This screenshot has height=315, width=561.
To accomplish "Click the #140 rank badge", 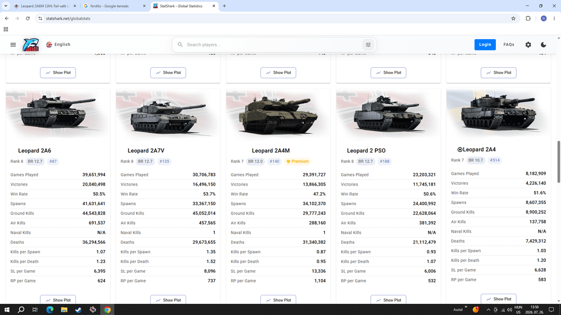I will pos(274,161).
